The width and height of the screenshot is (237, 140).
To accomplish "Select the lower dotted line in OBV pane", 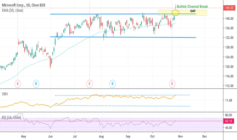I will point(122,106).
